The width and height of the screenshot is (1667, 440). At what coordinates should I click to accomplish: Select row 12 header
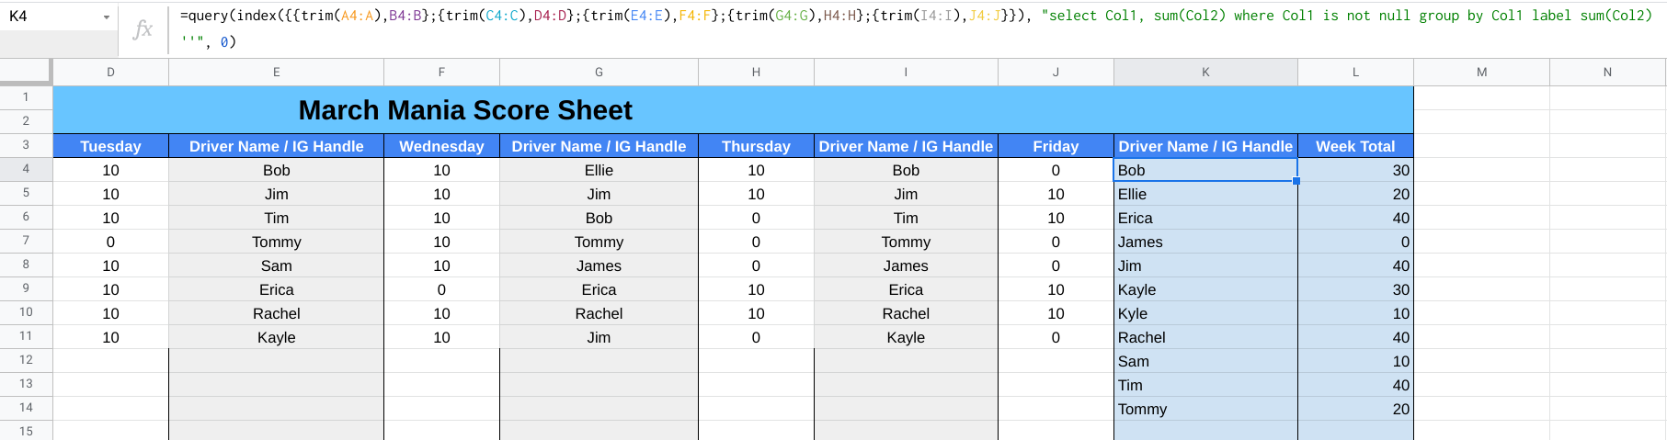pyautogui.click(x=26, y=360)
